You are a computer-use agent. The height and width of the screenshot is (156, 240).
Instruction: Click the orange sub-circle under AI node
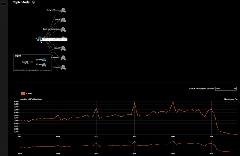coord(40,40)
